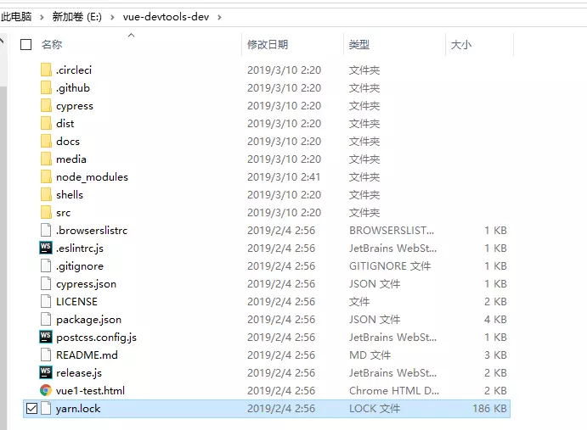
Task: Click the GITIGNORE 文件 type cell
Action: point(390,266)
